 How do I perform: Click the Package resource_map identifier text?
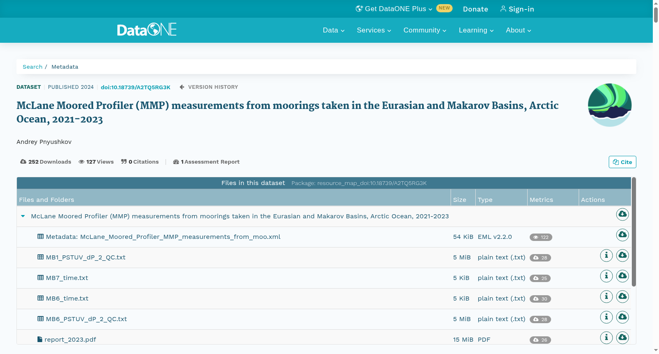[x=359, y=183]
